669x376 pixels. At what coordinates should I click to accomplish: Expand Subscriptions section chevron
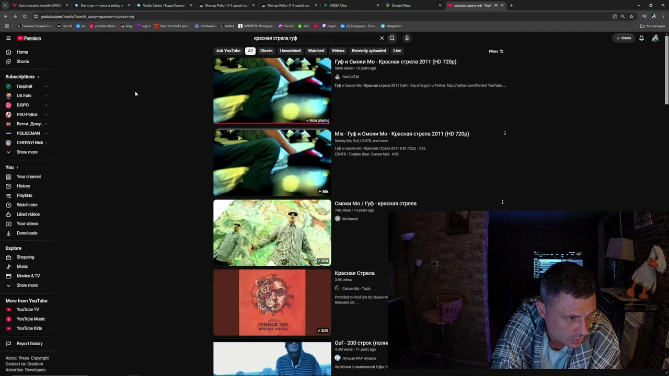tap(38, 77)
